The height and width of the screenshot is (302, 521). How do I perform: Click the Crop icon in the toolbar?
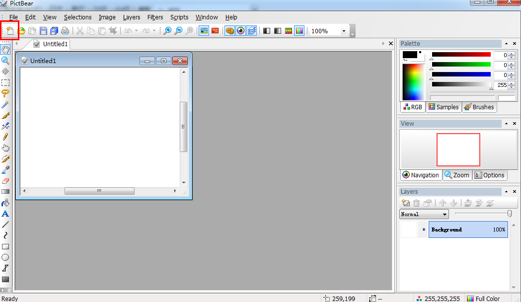(113, 31)
